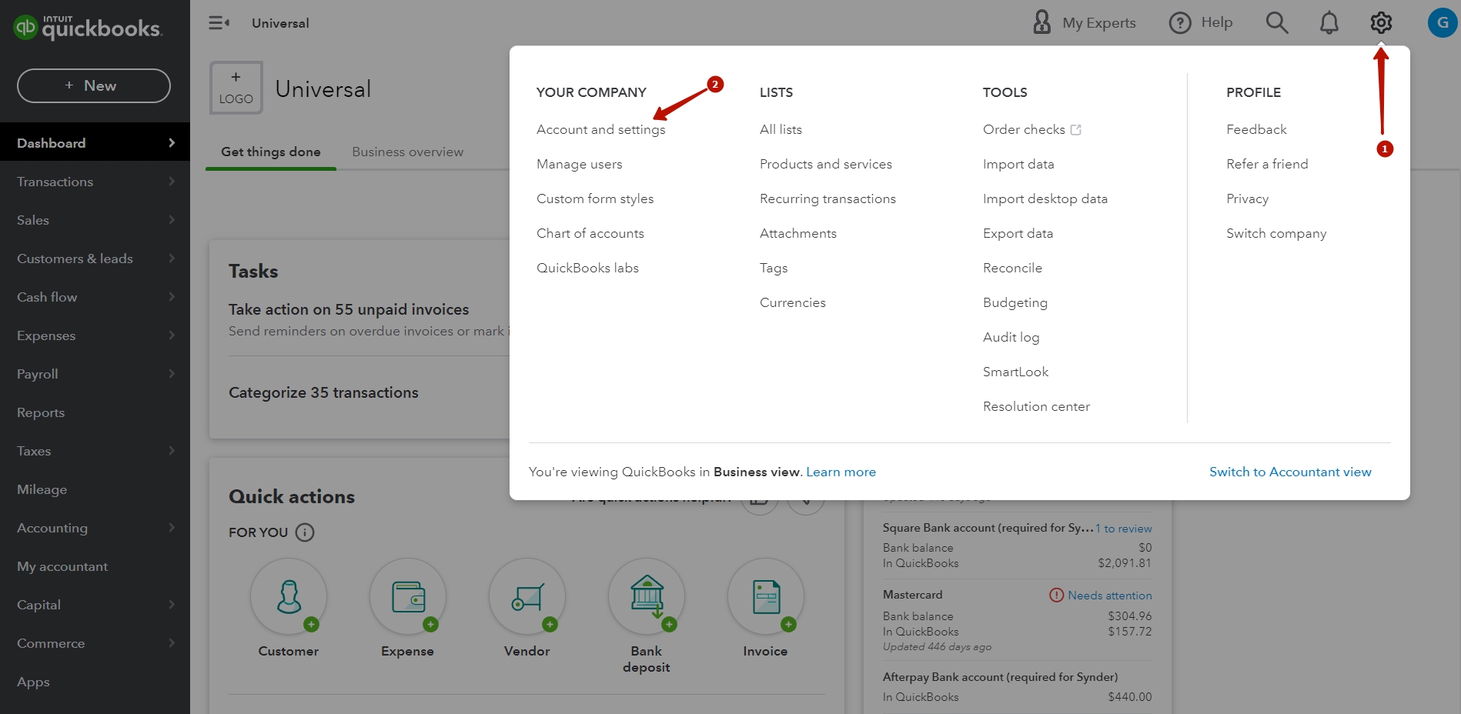Expand the Dashboard sidebar chevron

coord(172,143)
